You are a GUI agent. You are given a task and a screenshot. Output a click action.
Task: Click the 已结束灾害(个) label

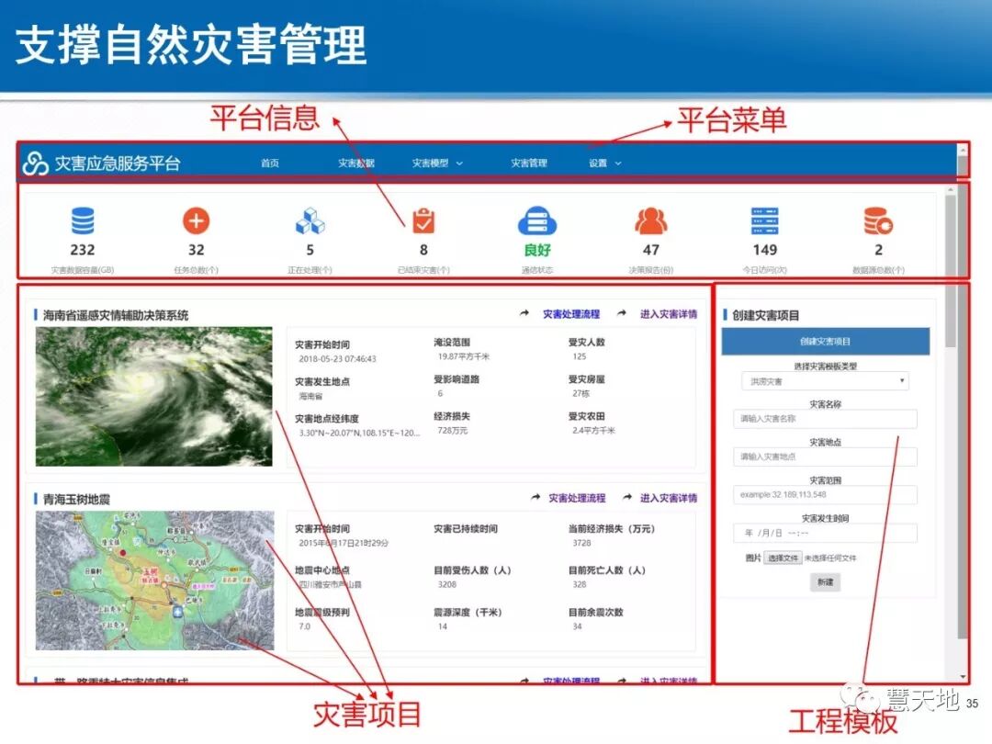[423, 270]
